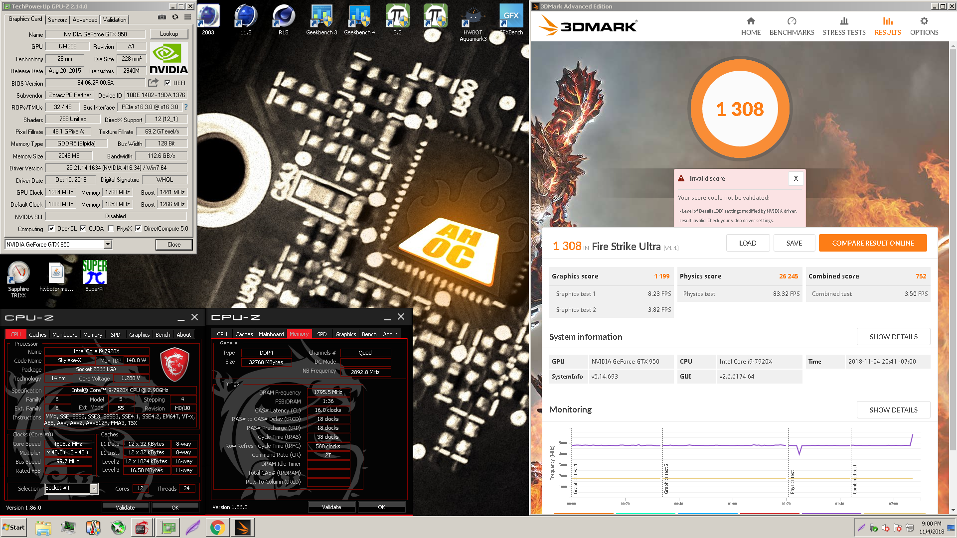Click the Physics test marker on the graph
This screenshot has height=538, width=957.
click(792, 482)
